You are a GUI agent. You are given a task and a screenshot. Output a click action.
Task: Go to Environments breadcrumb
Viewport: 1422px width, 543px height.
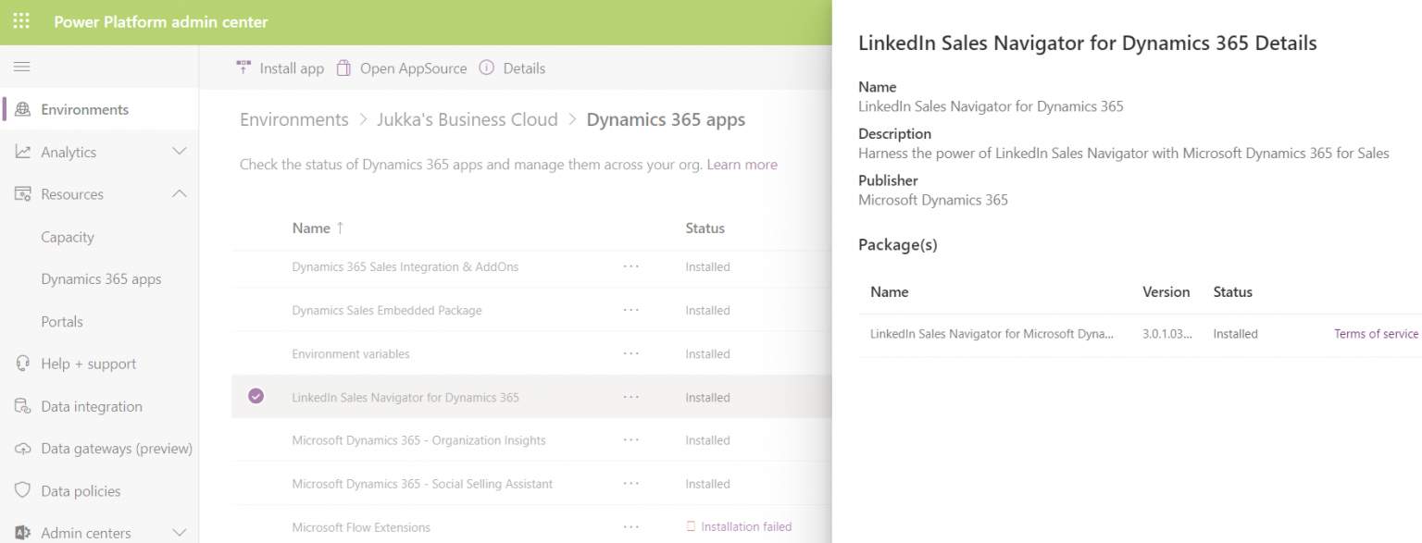tap(294, 119)
